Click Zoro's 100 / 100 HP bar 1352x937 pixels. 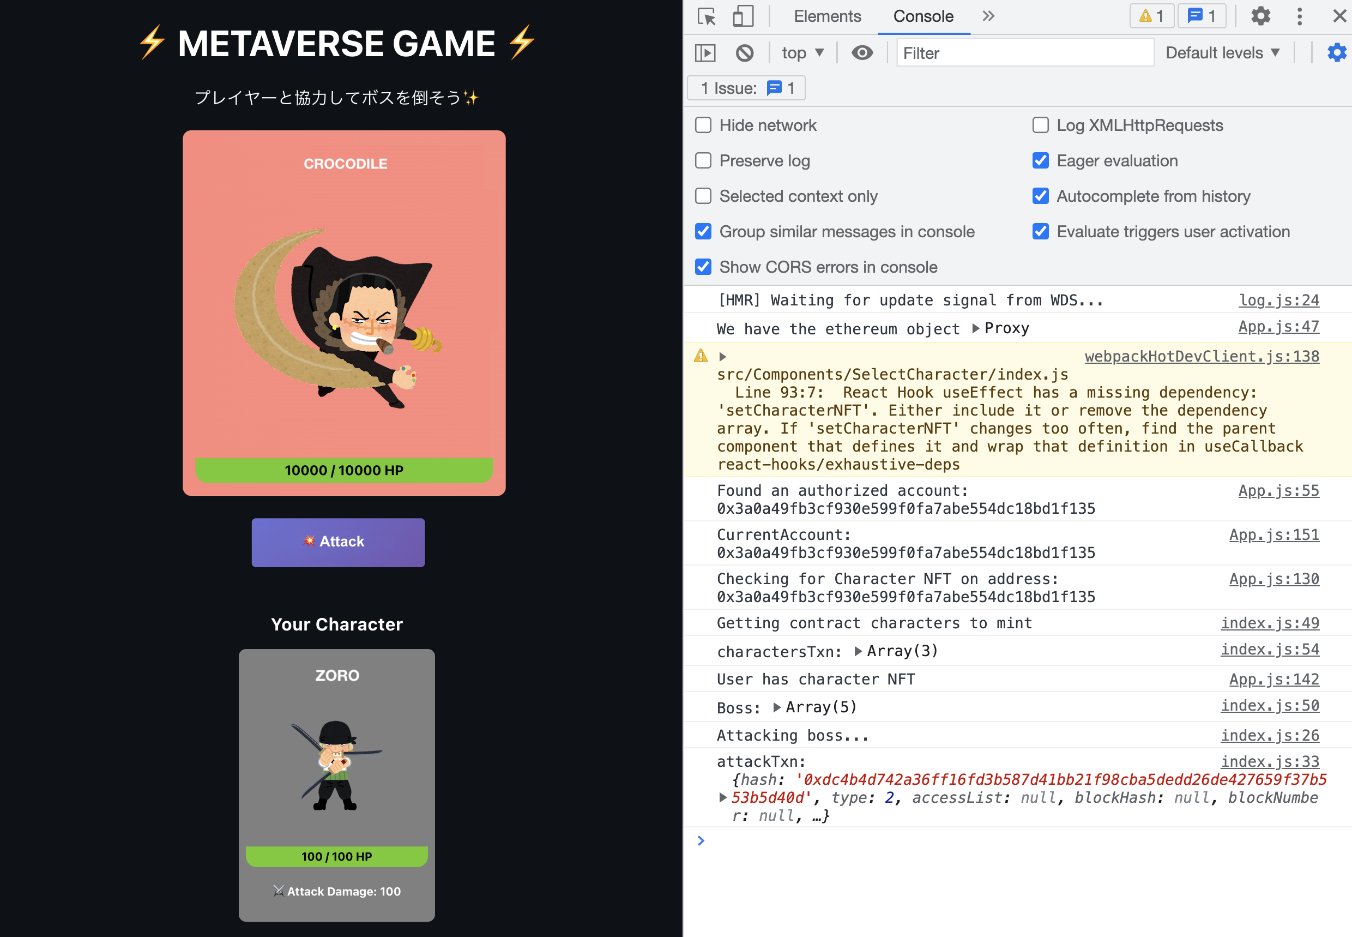(x=337, y=857)
